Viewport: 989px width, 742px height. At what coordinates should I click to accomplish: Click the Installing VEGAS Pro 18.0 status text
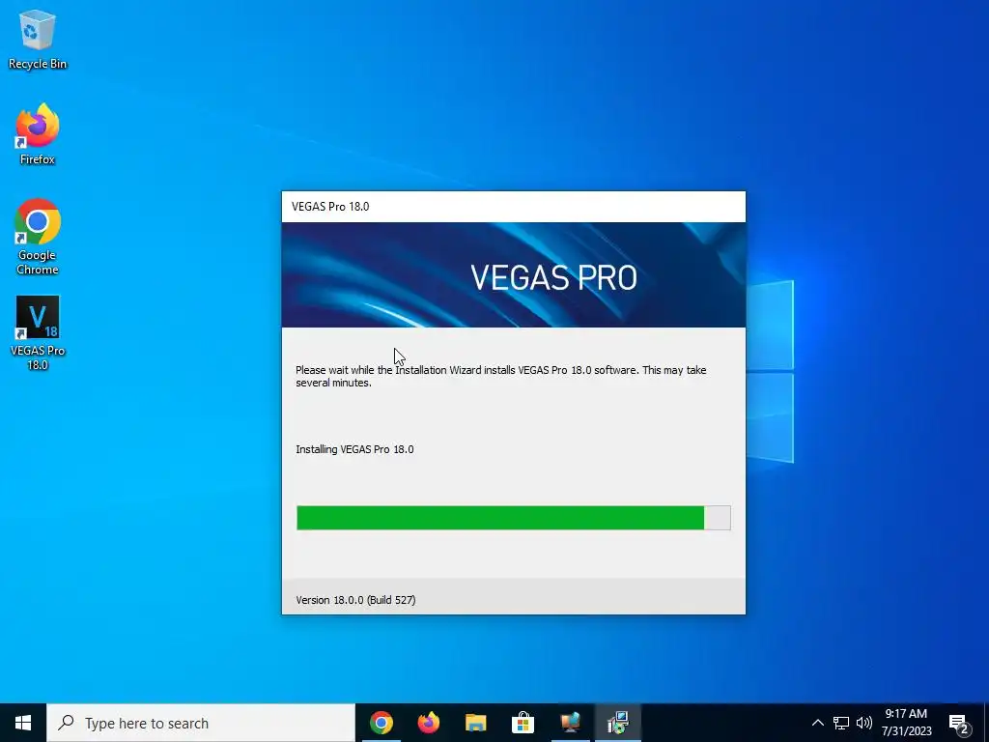[354, 449]
